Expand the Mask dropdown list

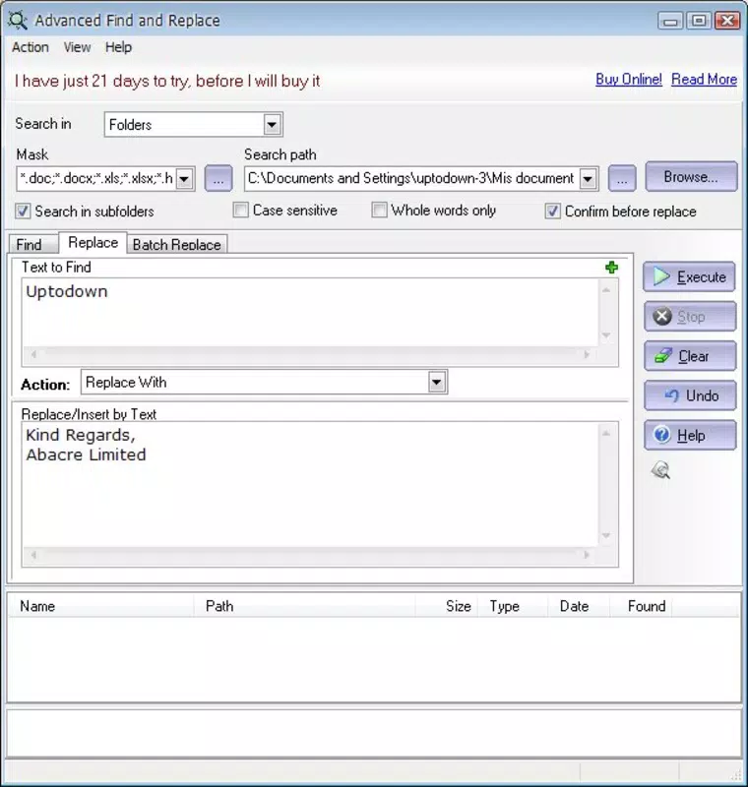(184, 179)
